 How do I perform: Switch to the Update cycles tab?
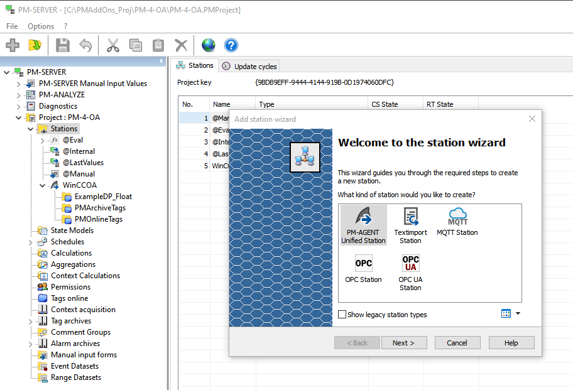pyautogui.click(x=249, y=66)
